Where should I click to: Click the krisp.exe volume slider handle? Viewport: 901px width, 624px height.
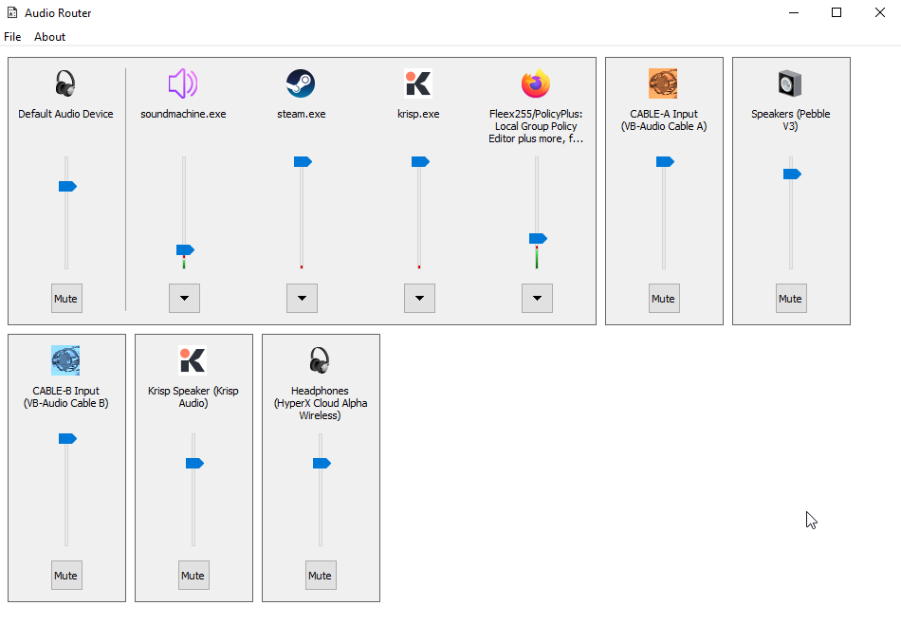420,162
